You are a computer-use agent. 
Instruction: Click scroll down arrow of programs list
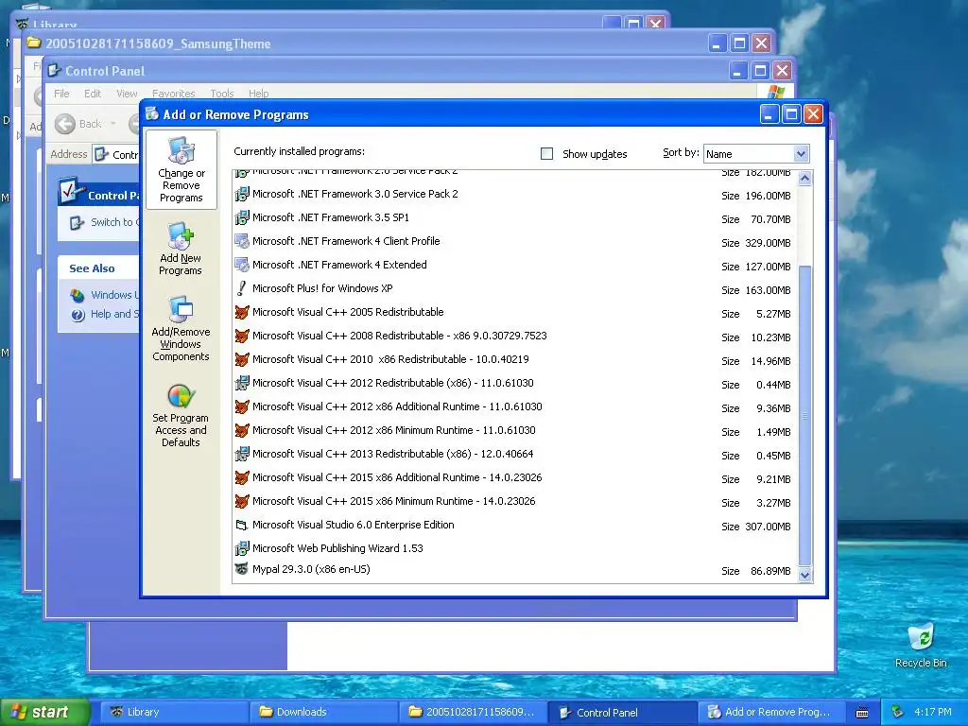click(x=804, y=576)
